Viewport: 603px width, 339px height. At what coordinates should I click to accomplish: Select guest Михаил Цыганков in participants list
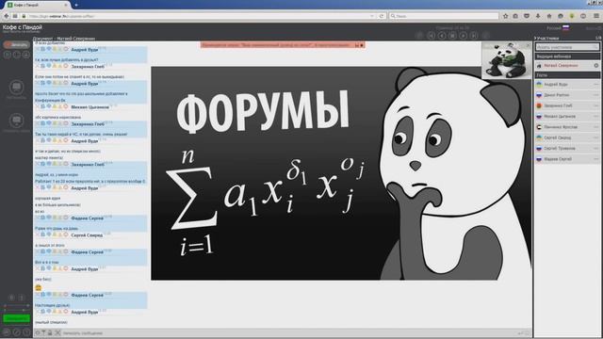click(x=567, y=116)
